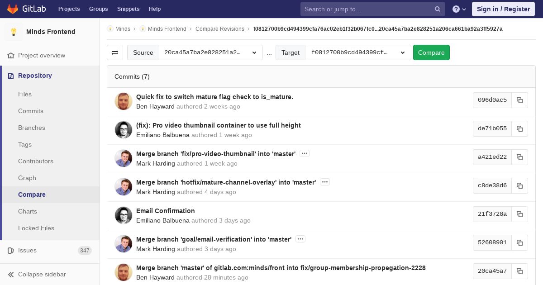Expand description of fix/pro-video-thumbnail merge commit
The width and height of the screenshot is (543, 285).
pos(305,153)
